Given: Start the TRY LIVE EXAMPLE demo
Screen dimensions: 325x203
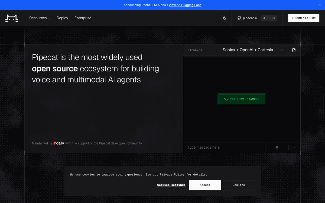Looking at the screenshot, I should click(x=242, y=99).
